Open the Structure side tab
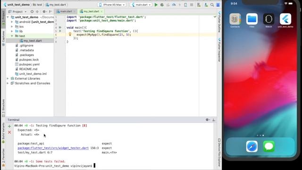Screen dimensions: 302x170 coord(3,108)
